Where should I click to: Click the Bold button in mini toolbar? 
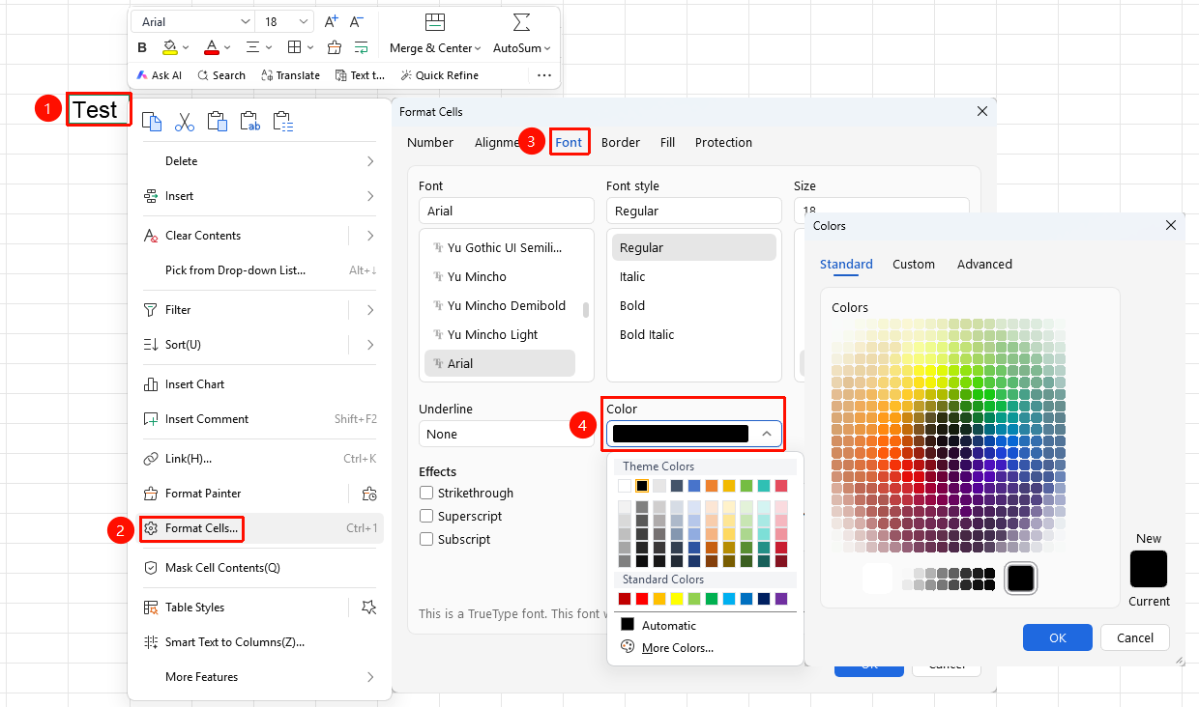coord(142,47)
